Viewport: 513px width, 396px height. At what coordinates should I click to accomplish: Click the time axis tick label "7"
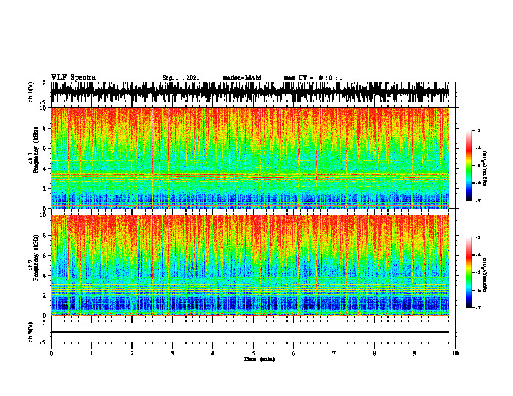(334, 353)
